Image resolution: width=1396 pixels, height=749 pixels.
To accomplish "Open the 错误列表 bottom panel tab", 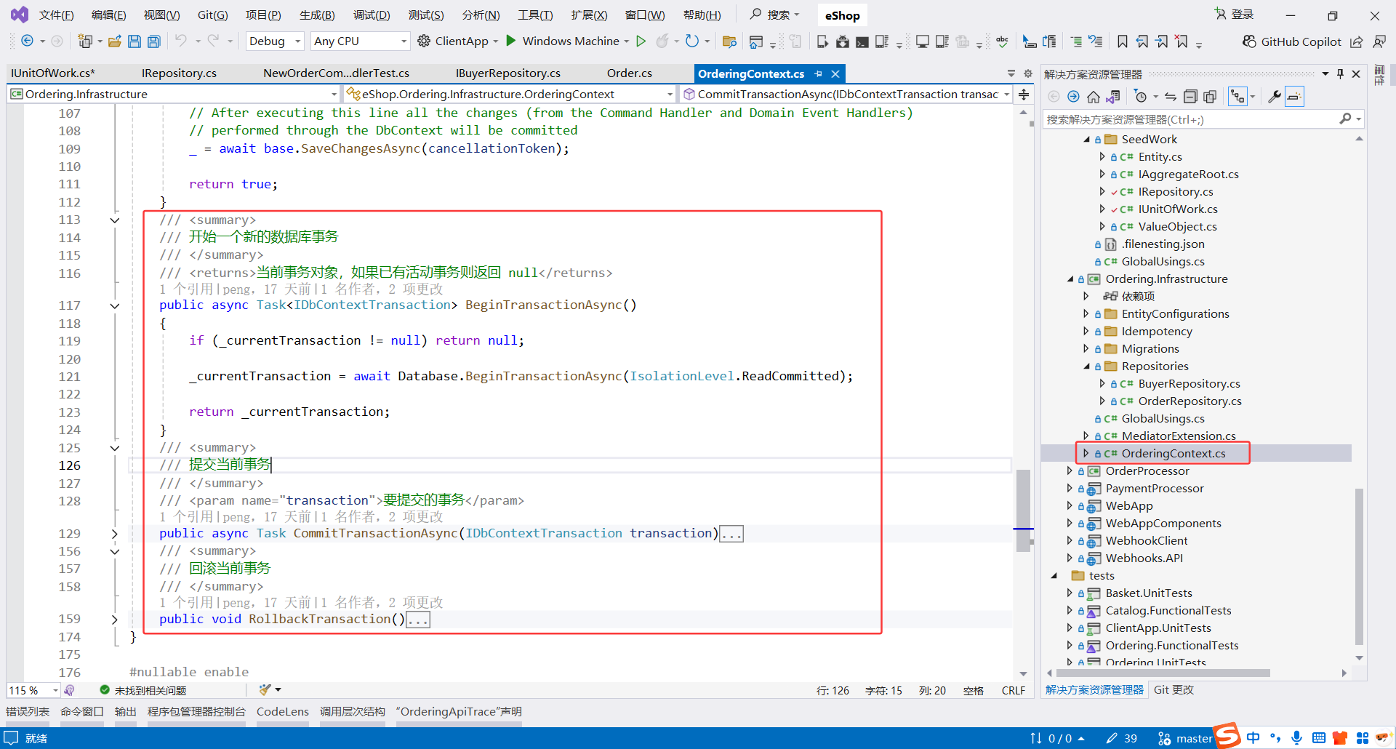I will pos(28,712).
